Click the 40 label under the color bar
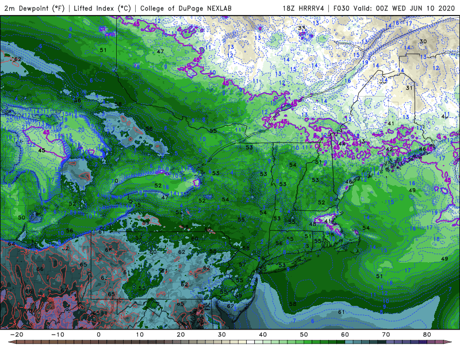460x345 pixels. coord(263,335)
